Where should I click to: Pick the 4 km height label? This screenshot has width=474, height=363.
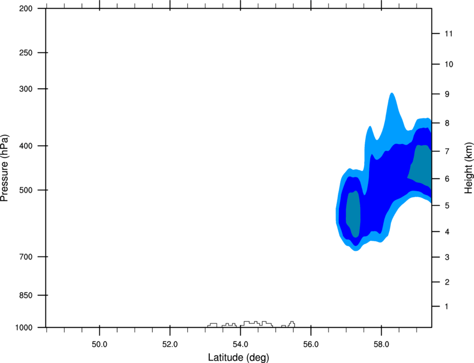(x=447, y=232)
